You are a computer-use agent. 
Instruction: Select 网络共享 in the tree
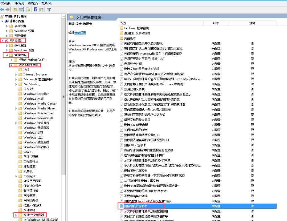point(29,195)
